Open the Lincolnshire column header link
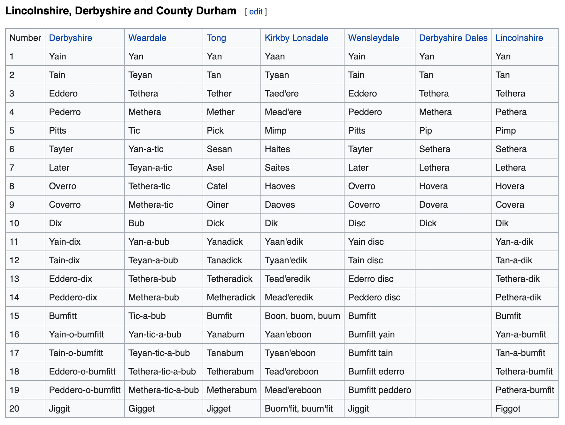Screen dimensions: 565x425 (519, 38)
